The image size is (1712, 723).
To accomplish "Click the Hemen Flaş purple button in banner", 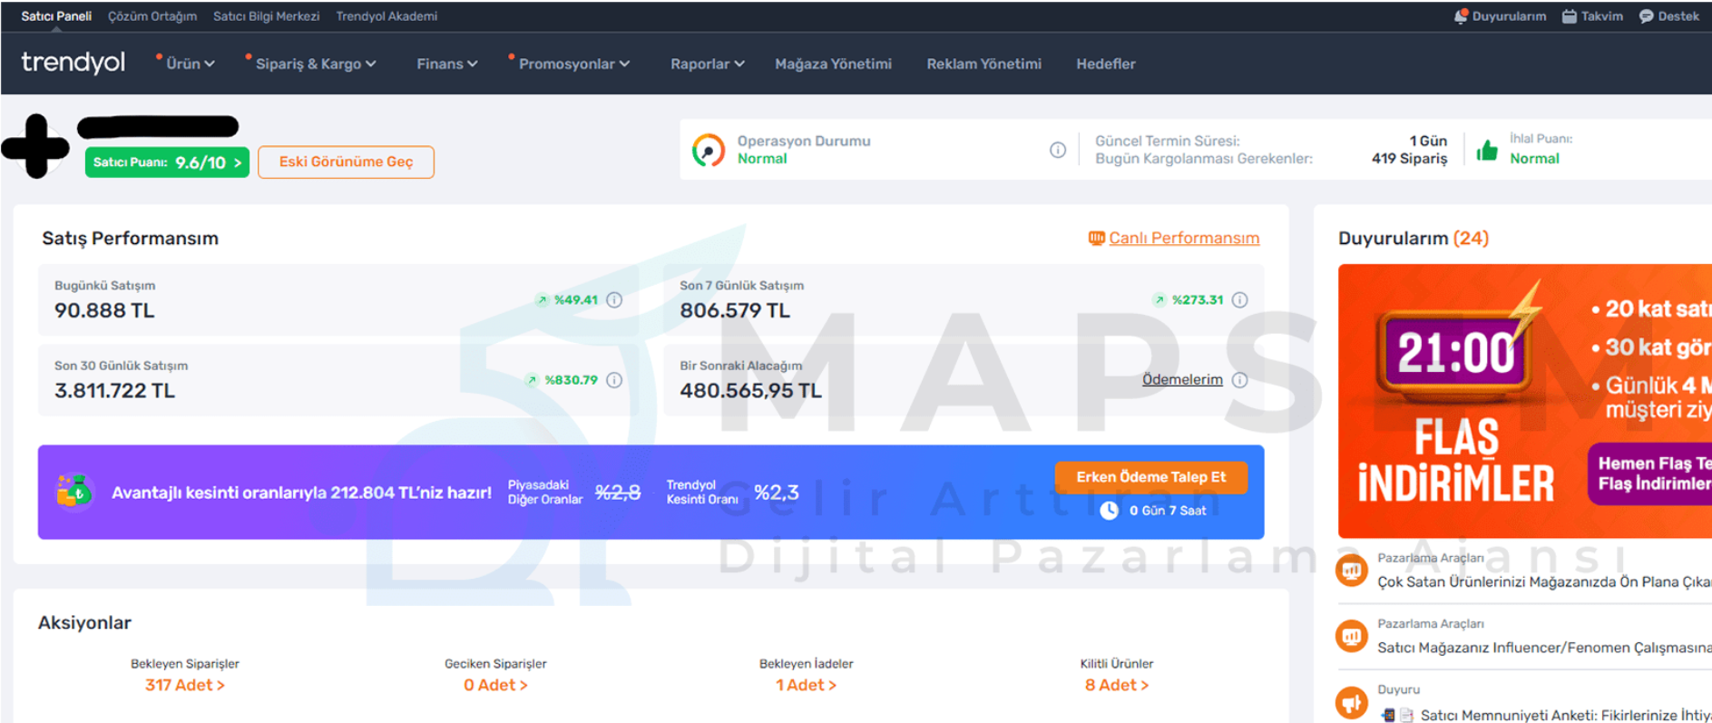I will pyautogui.click(x=1650, y=474).
